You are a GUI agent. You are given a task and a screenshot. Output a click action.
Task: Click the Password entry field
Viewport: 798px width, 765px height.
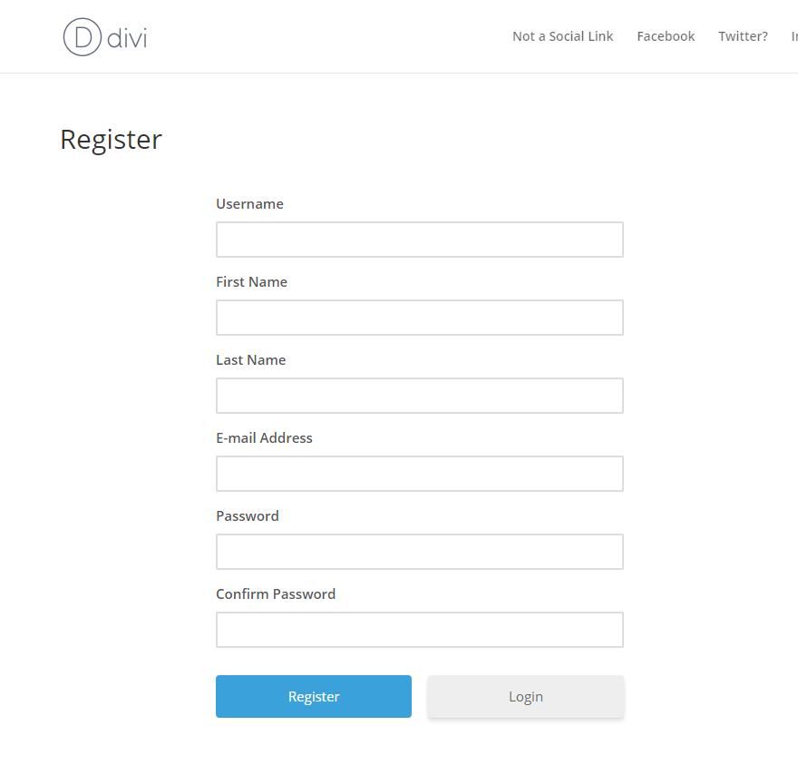coord(419,551)
